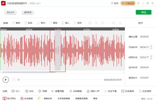156x101 pixels.
Task: Open 音频格式转换 format converter
Action: [x=81, y=98]
